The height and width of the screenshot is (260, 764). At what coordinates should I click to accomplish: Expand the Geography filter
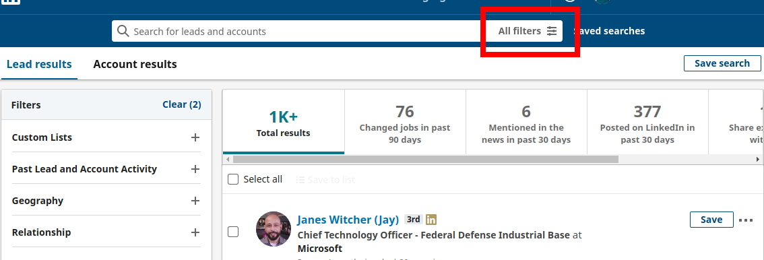coord(106,201)
